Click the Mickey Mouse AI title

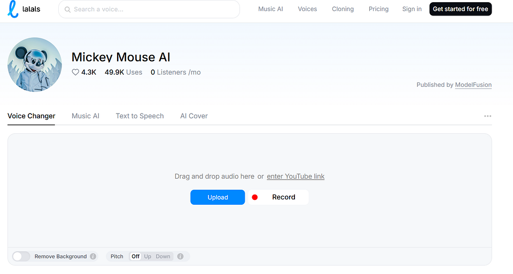pos(121,57)
